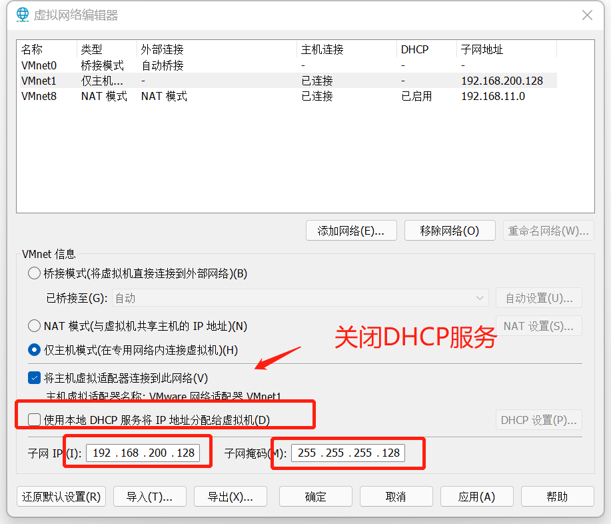The height and width of the screenshot is (524, 611).
Task: Open NAT 设置(S)... button
Action: [539, 326]
